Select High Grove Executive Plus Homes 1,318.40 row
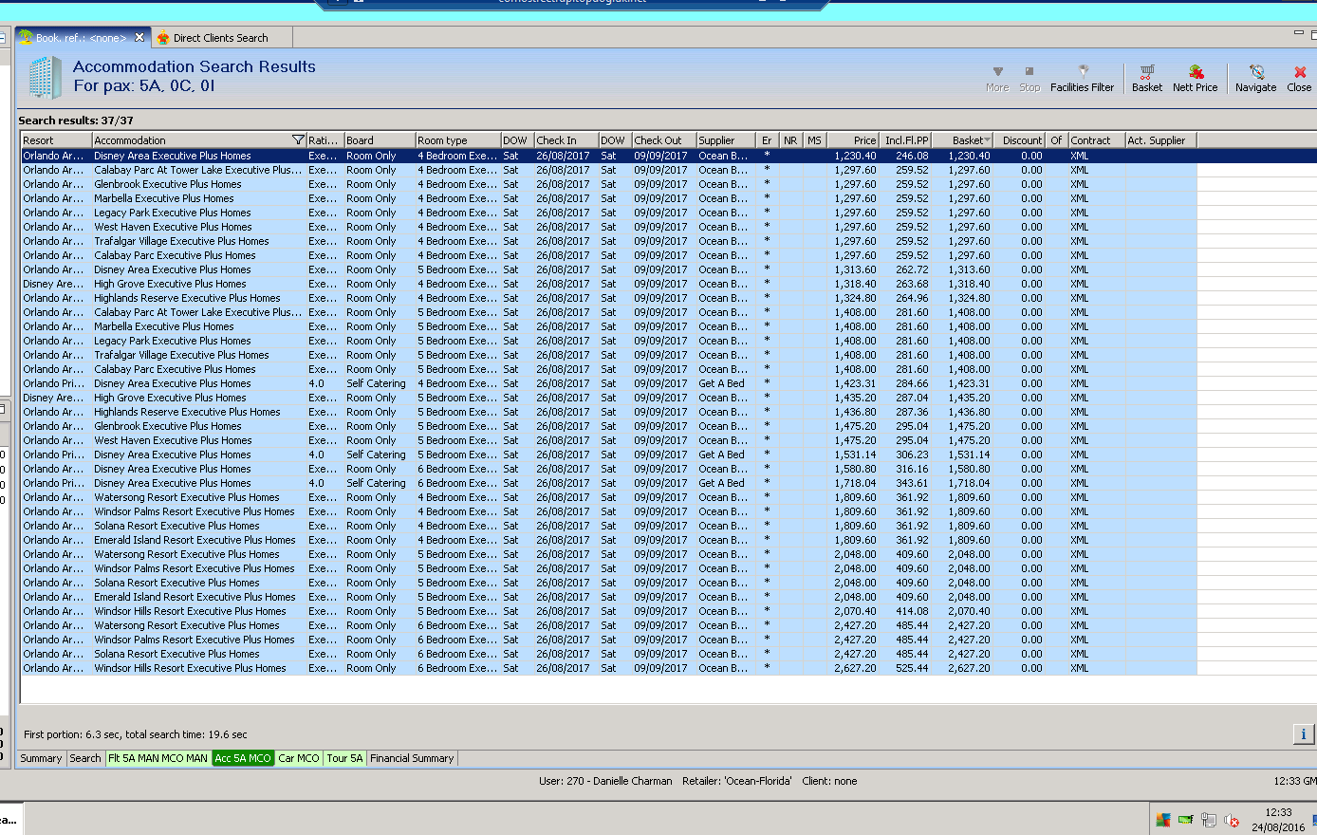 coord(608,284)
